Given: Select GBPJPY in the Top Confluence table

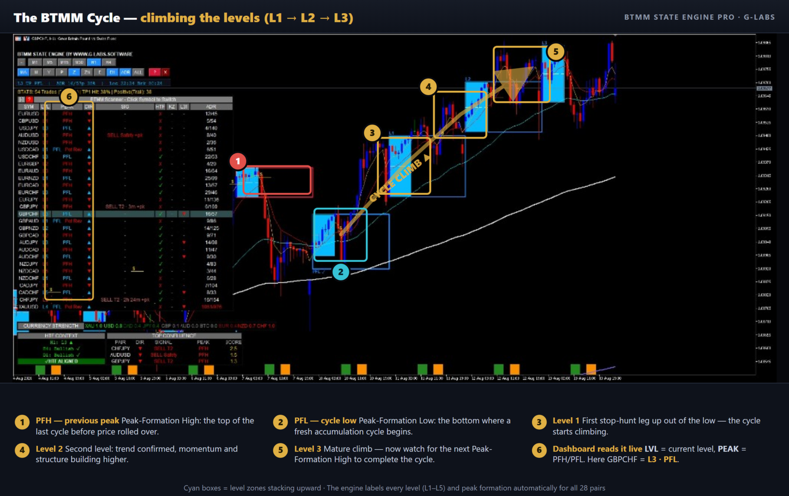Looking at the screenshot, I should click(x=121, y=361).
